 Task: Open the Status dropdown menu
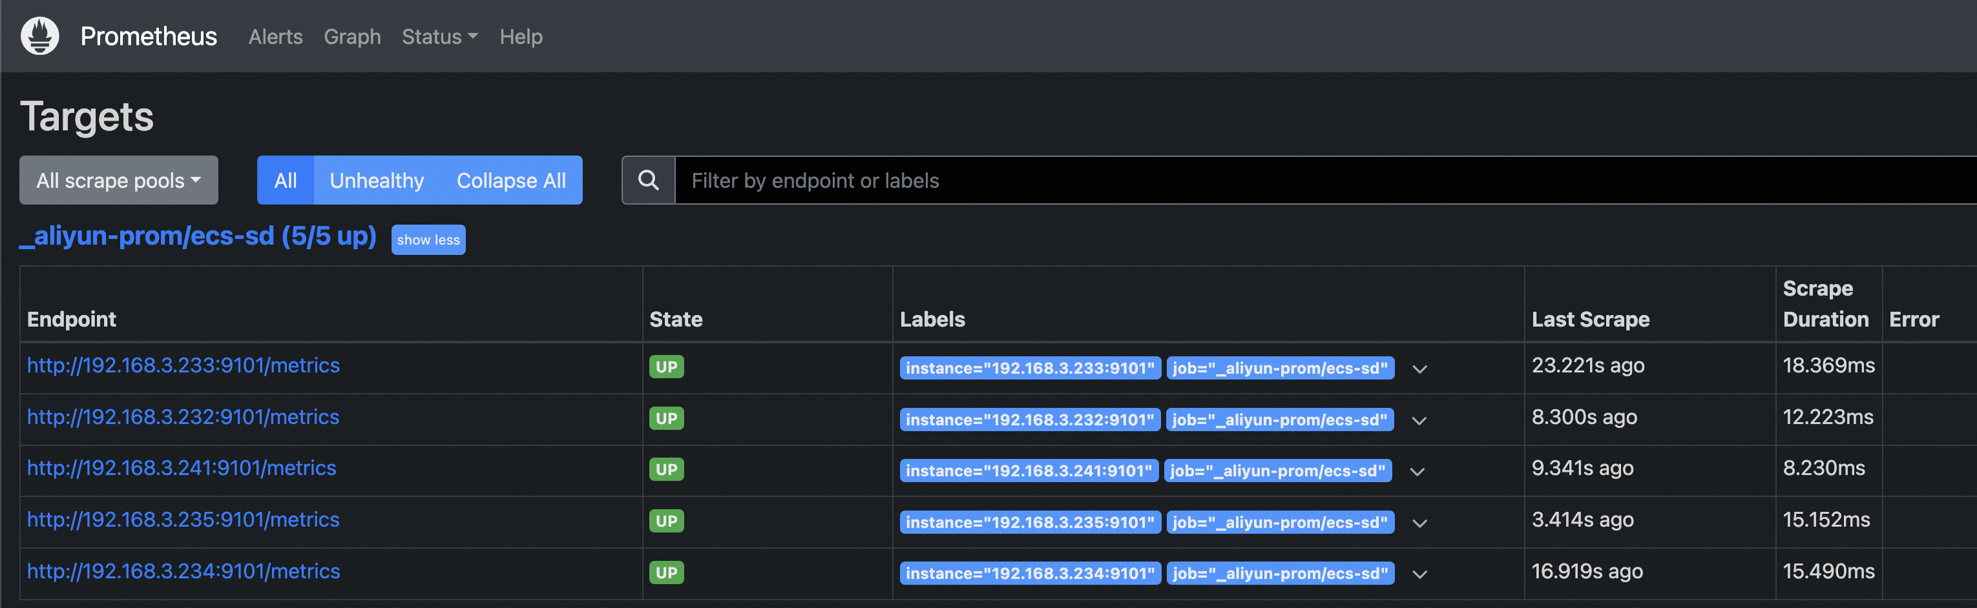tap(440, 37)
